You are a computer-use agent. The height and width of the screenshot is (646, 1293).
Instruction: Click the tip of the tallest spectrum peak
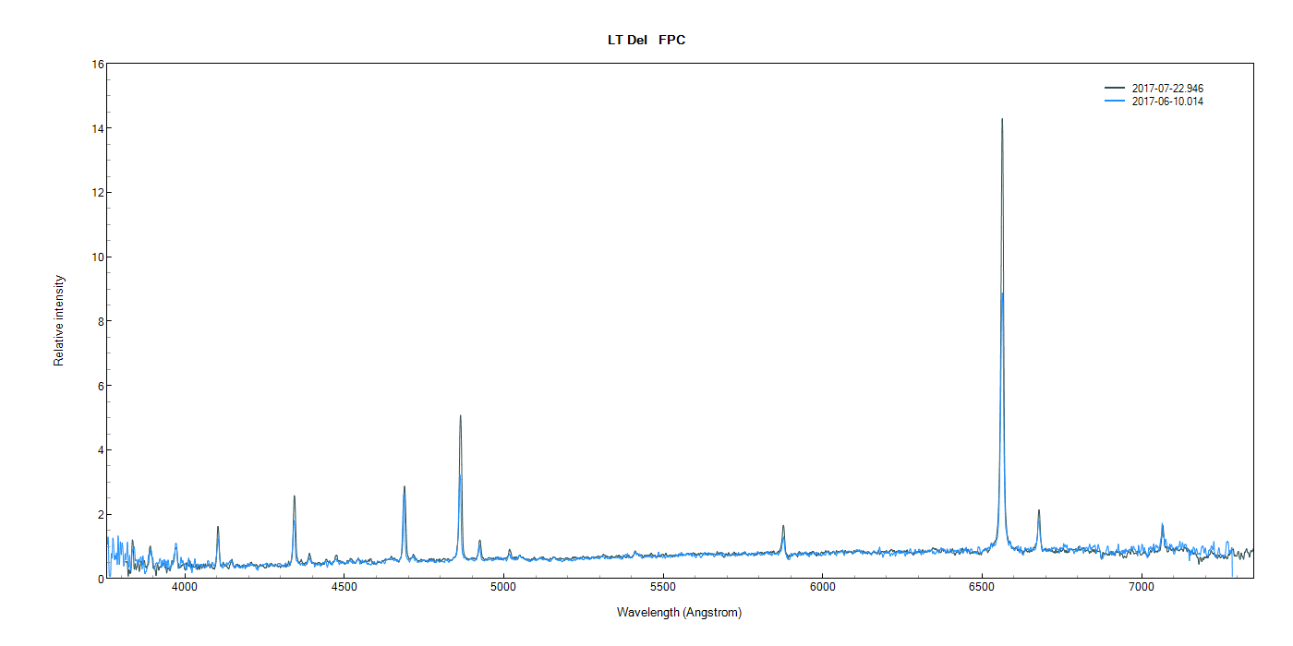(x=1002, y=120)
